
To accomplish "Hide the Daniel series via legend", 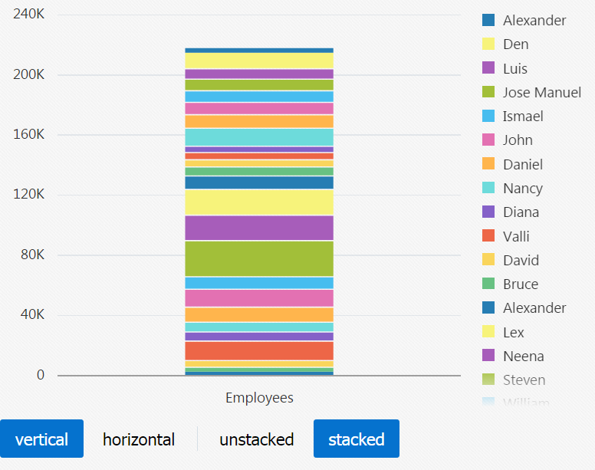I will click(x=522, y=164).
